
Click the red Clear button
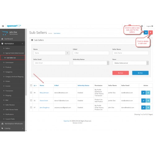pyautogui.click(x=121, y=73)
